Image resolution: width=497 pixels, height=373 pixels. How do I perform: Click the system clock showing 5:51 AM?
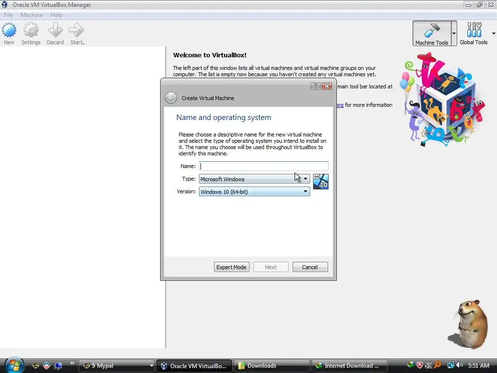click(x=479, y=365)
